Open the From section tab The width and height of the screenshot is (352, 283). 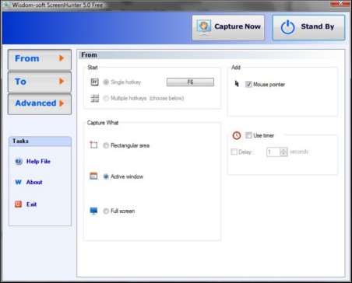pyautogui.click(x=40, y=60)
